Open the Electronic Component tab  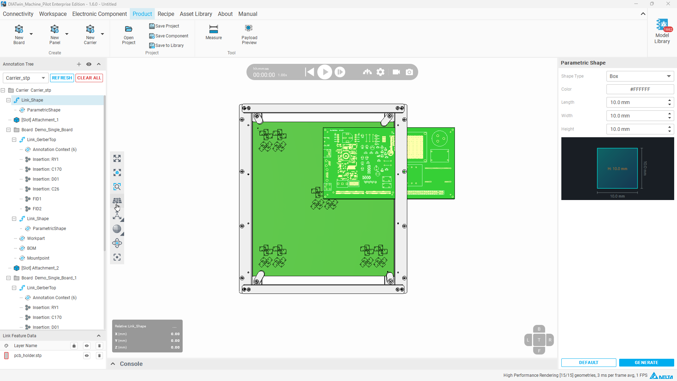(x=99, y=14)
